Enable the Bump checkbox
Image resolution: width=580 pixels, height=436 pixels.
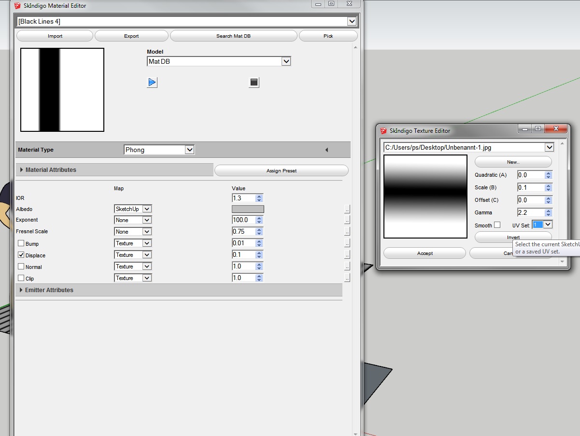point(21,243)
